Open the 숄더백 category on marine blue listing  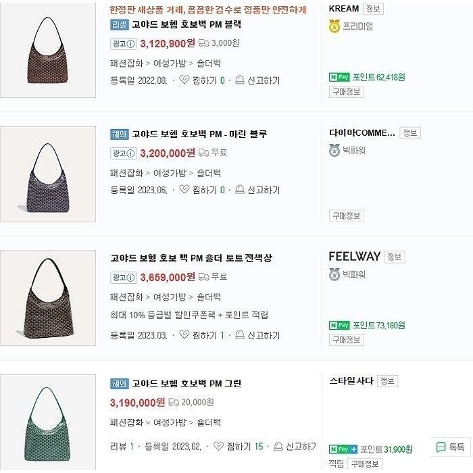point(209,173)
